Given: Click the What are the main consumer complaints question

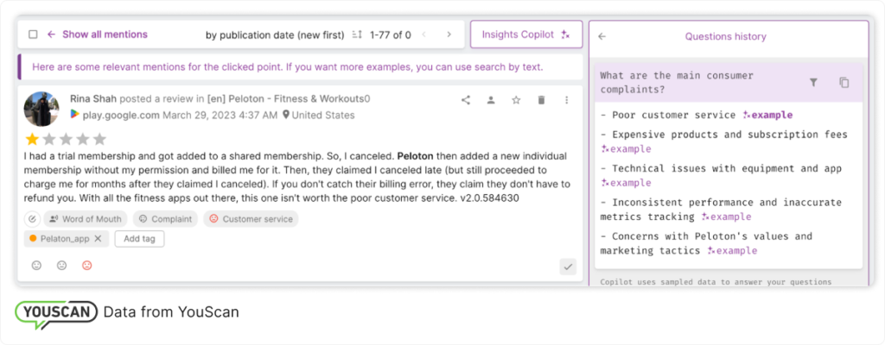Looking at the screenshot, I should click(x=676, y=82).
